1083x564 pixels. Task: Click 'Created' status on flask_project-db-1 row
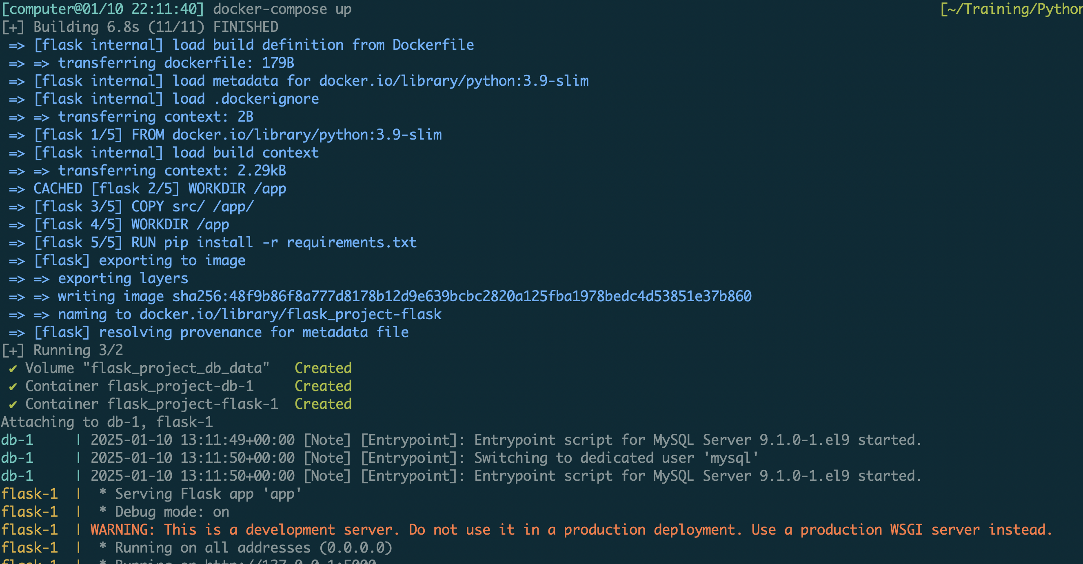click(323, 386)
